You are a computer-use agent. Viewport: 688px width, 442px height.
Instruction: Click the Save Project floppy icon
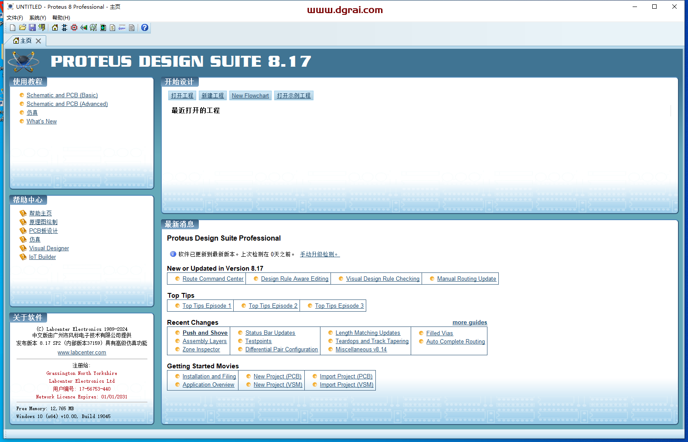click(x=32, y=28)
